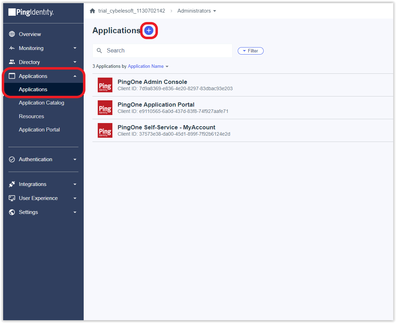Open PingOne Self-Service - MyAccount application
Viewport: 396px width, 323px height.
point(166,127)
